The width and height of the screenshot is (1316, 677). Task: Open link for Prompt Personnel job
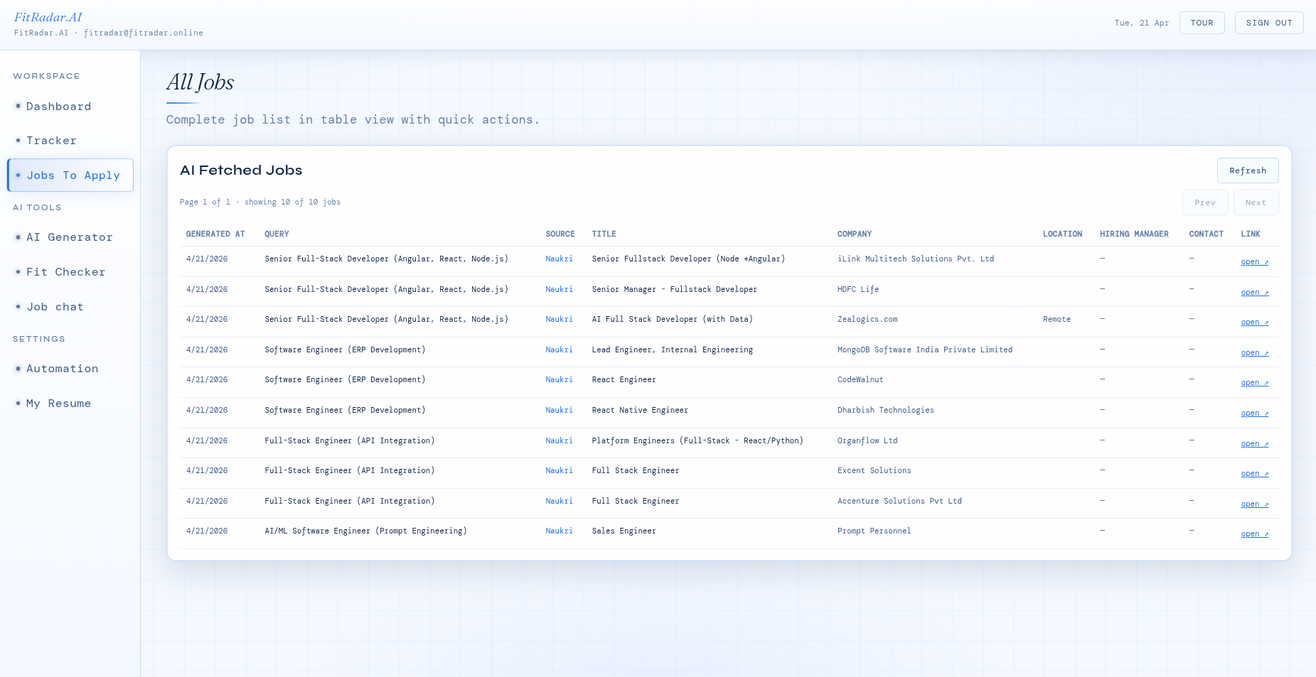point(1255,534)
